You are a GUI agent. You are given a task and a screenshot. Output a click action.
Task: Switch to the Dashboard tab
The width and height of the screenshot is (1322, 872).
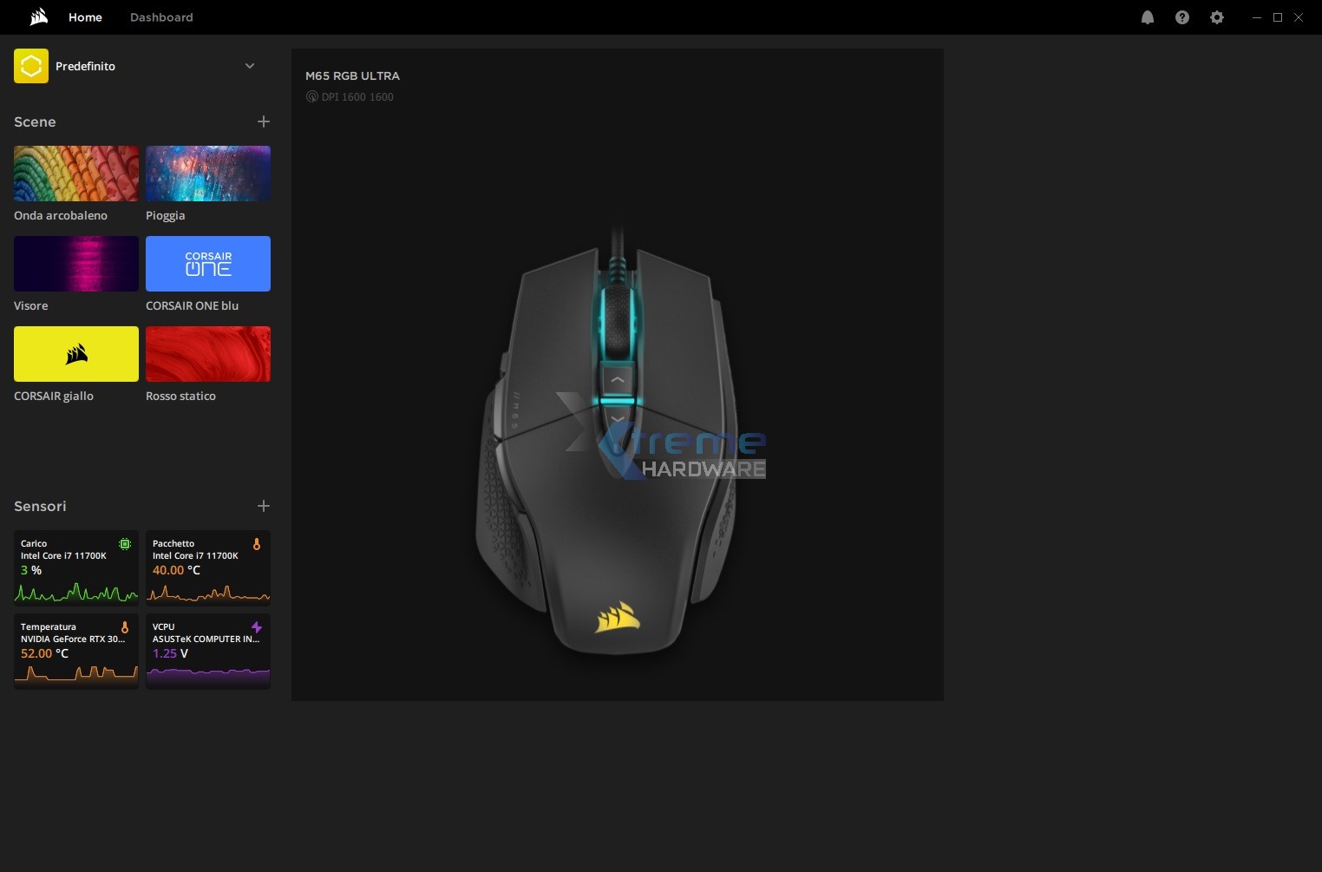click(161, 17)
